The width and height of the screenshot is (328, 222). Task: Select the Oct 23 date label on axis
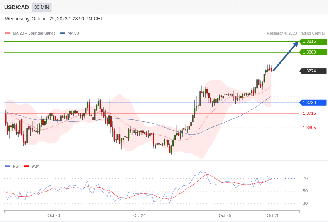point(54,215)
